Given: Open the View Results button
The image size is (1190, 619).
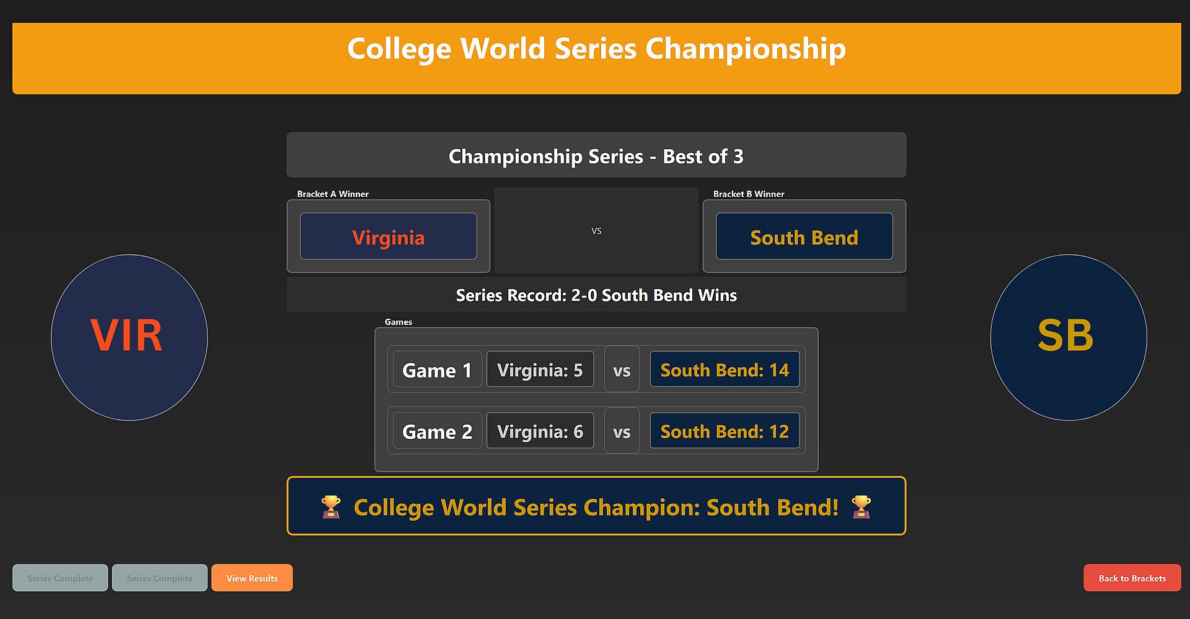Looking at the screenshot, I should coord(252,578).
